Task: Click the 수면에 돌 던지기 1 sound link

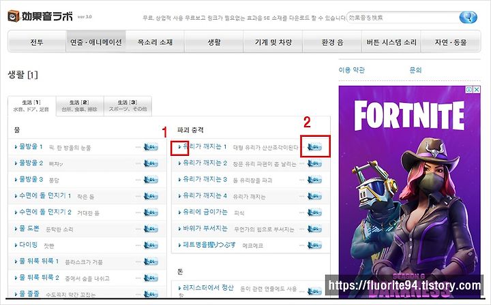Action: click(45, 195)
